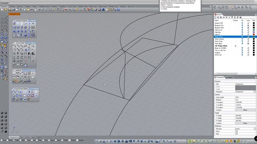Click Move layer up arrow icon
The image size is (257, 144).
224,17
